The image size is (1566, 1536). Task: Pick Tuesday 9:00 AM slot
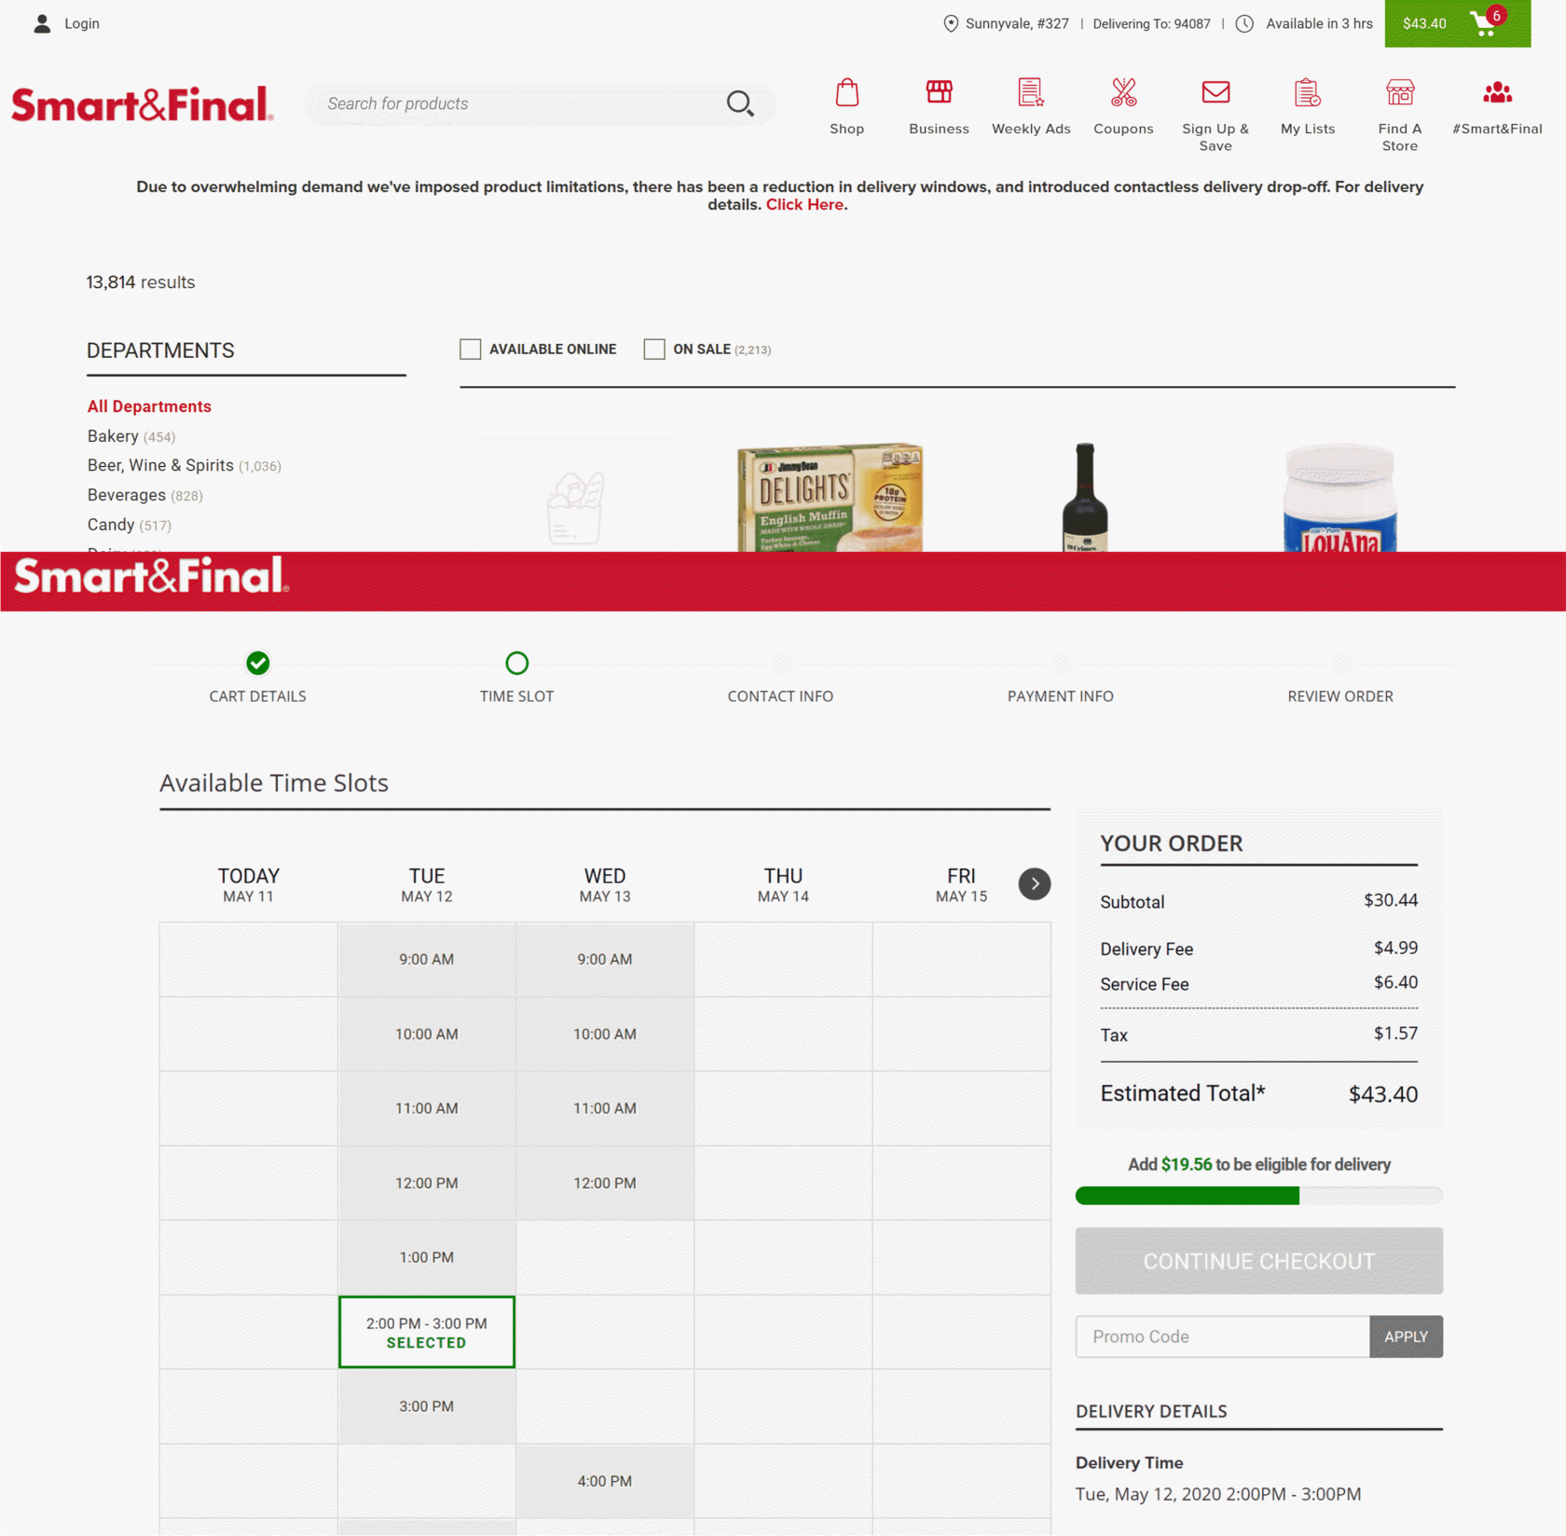coord(427,959)
